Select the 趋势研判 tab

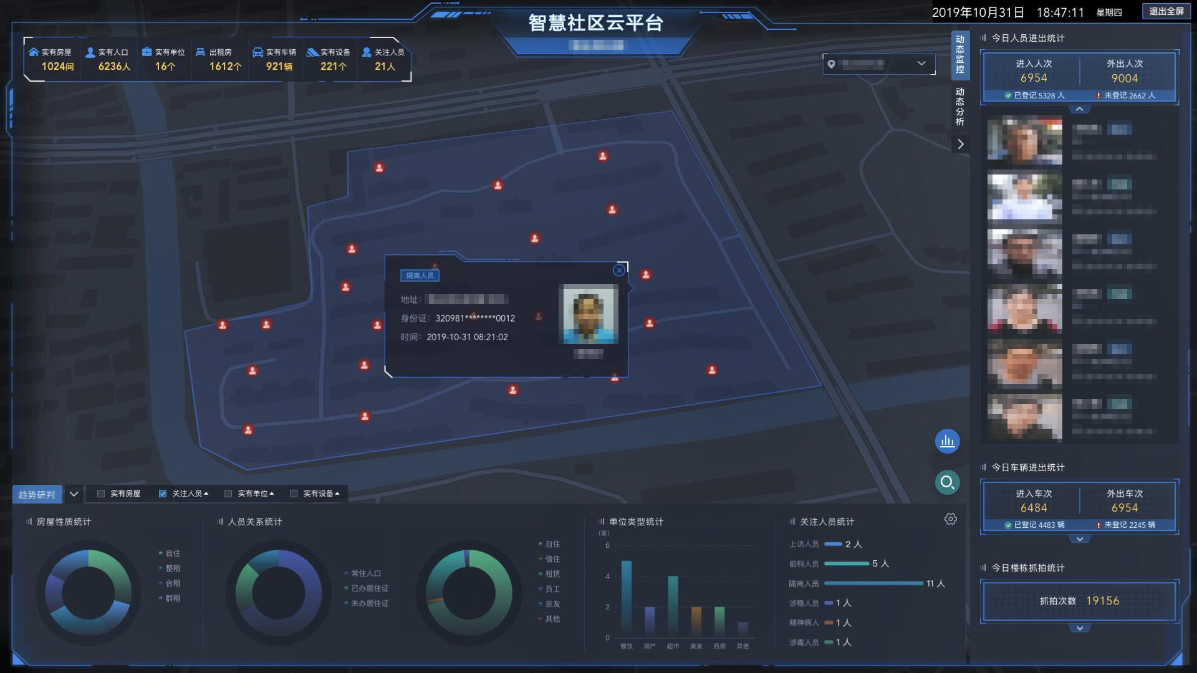coord(37,495)
